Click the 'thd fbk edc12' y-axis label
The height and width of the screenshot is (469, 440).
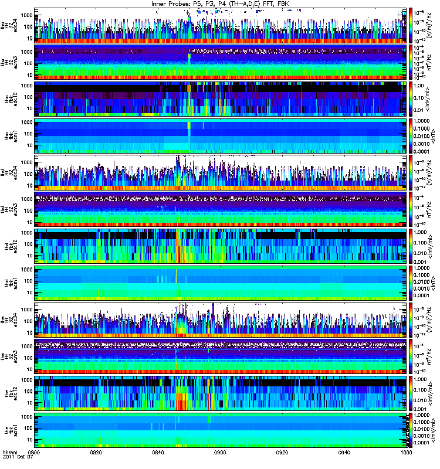pyautogui.click(x=11, y=246)
